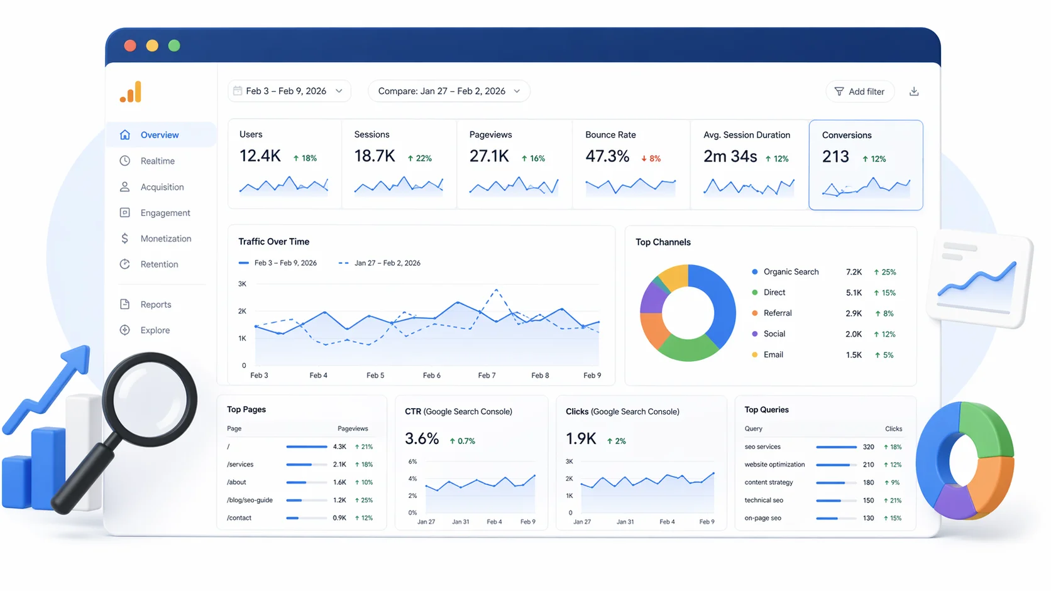This screenshot has width=1051, height=591.
Task: Open the Feb 3 – Feb 9 date range dropdown
Action: coord(289,91)
